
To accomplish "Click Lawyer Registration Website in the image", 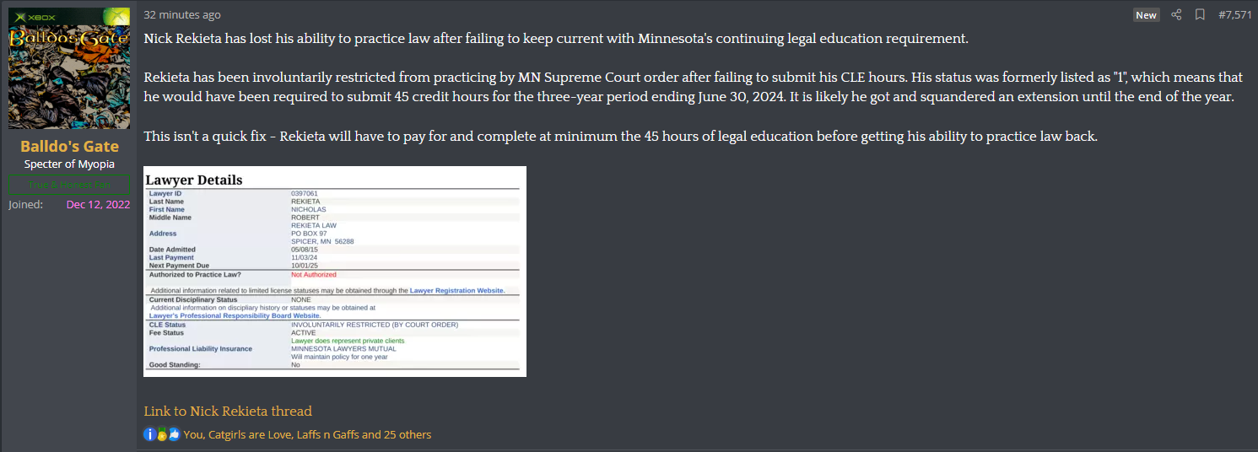I will [457, 290].
